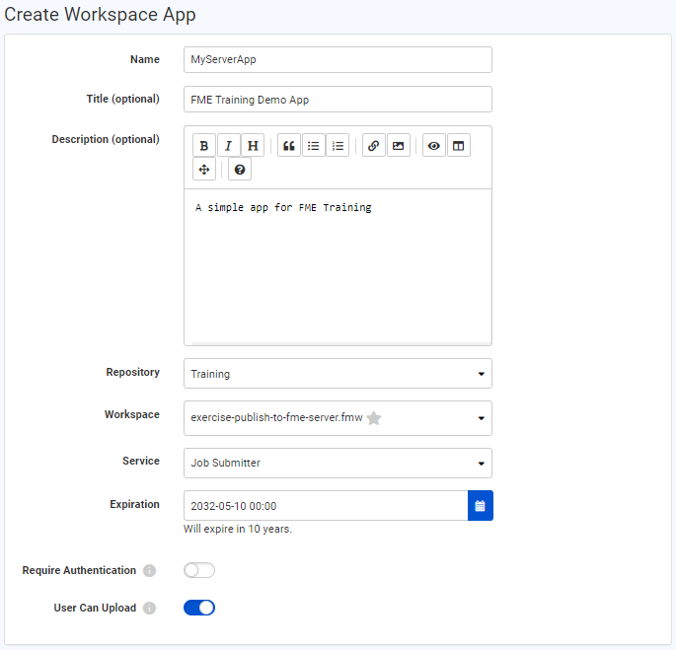Click the 'User Can Upload' label
676x650 pixels.
coord(95,608)
